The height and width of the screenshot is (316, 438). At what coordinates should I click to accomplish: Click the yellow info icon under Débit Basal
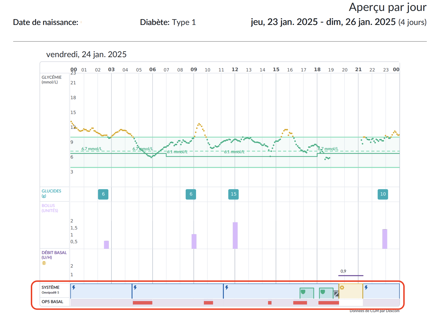tap(44, 263)
